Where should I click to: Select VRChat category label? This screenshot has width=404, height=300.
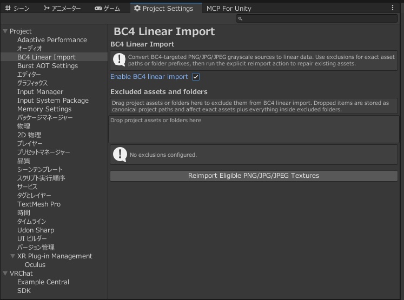[21, 274]
